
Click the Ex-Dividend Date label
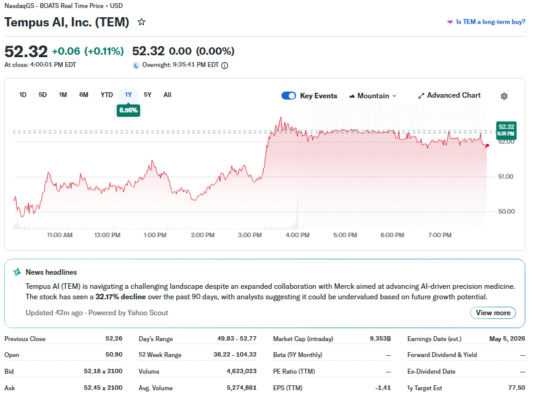click(431, 371)
